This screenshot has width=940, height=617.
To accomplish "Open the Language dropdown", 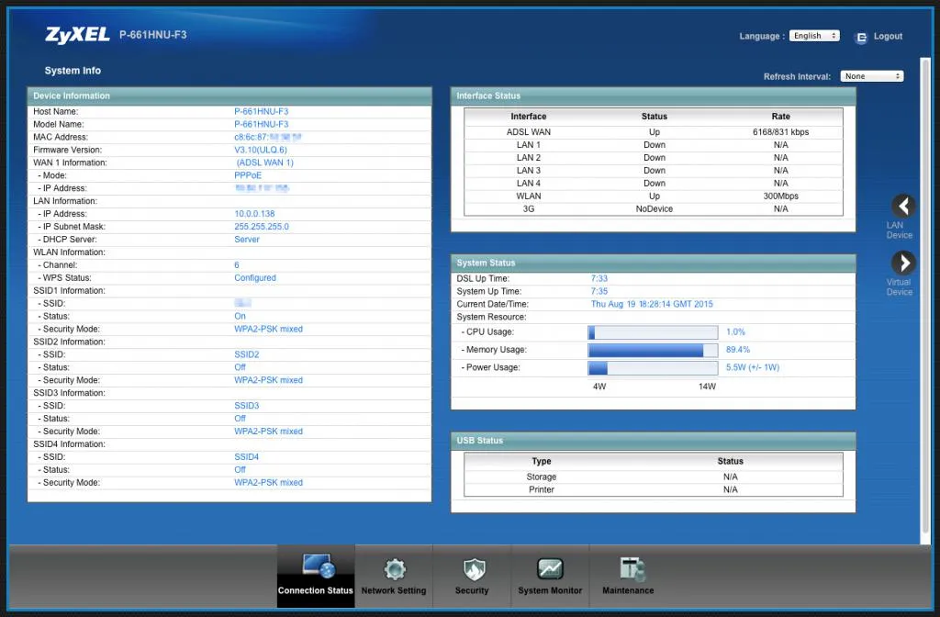I will click(x=814, y=36).
